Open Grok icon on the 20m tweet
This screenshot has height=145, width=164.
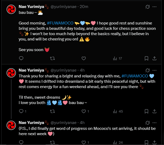[147, 7]
